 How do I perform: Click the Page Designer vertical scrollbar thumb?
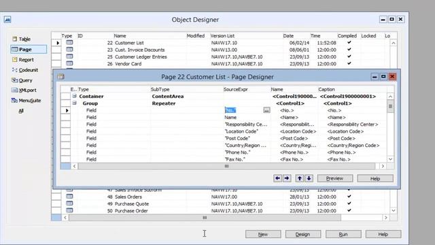390,106
